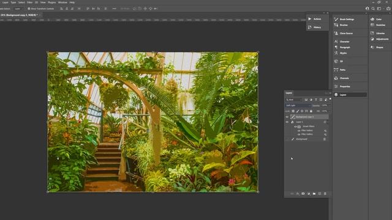The width and height of the screenshot is (392, 220).
Task: Delete the selected layer
Action: point(325,194)
